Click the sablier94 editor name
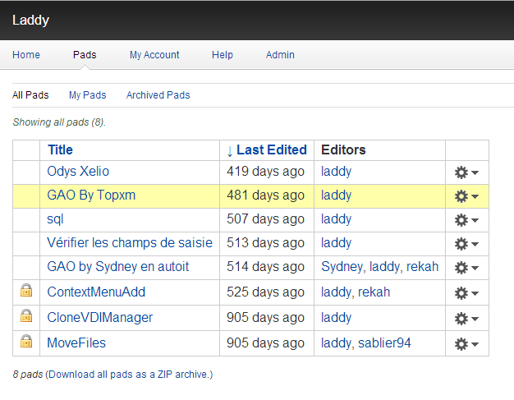 coord(384,343)
